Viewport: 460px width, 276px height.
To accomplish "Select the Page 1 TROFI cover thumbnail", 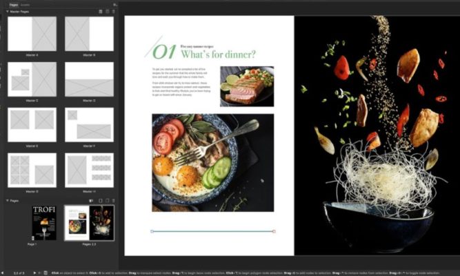I will (x=44, y=222).
